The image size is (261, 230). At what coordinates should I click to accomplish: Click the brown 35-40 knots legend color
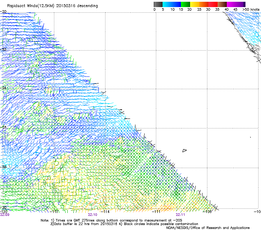tap(222, 4)
